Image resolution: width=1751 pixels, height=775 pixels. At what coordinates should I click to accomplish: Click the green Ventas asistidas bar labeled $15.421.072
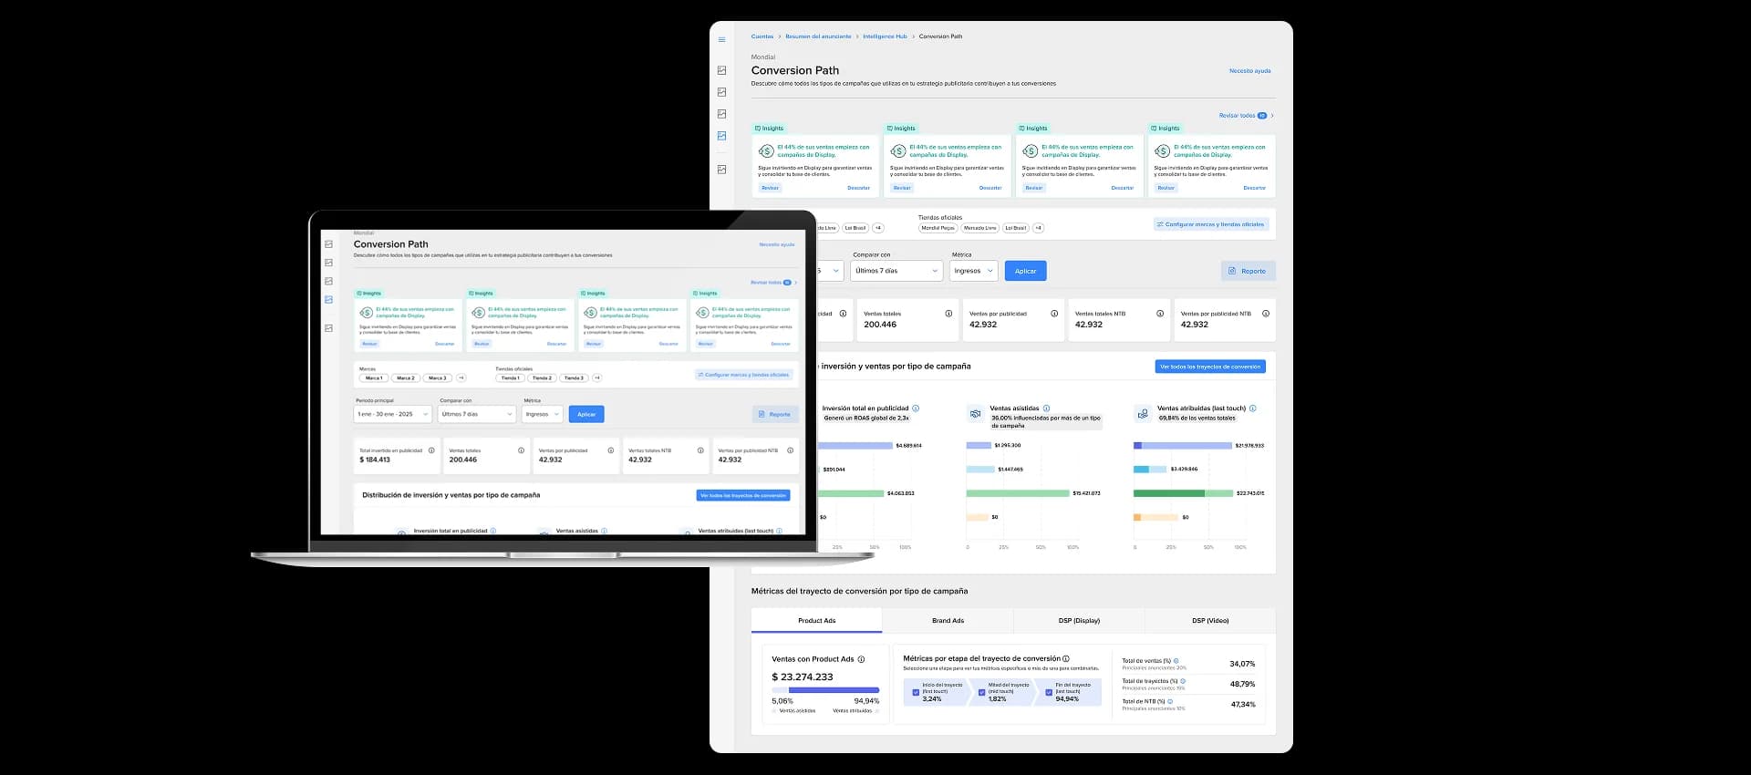coord(1018,493)
